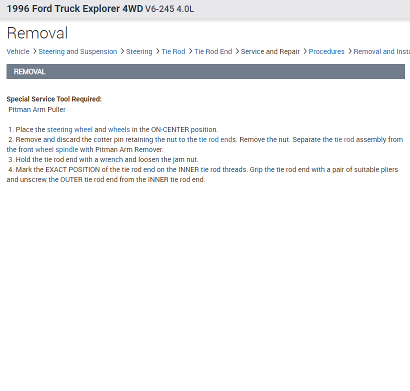Go to the standalone Steering breadcrumb
The height and width of the screenshot is (391, 410).
tap(139, 51)
